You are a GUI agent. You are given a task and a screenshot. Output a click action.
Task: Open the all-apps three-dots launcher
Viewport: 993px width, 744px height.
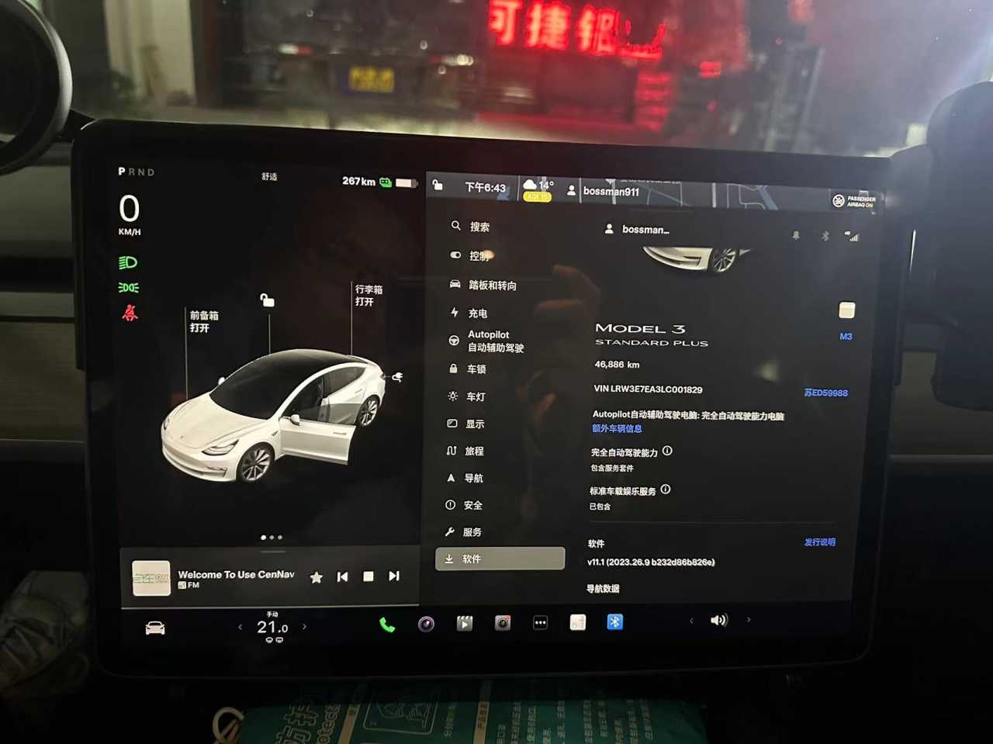[541, 622]
